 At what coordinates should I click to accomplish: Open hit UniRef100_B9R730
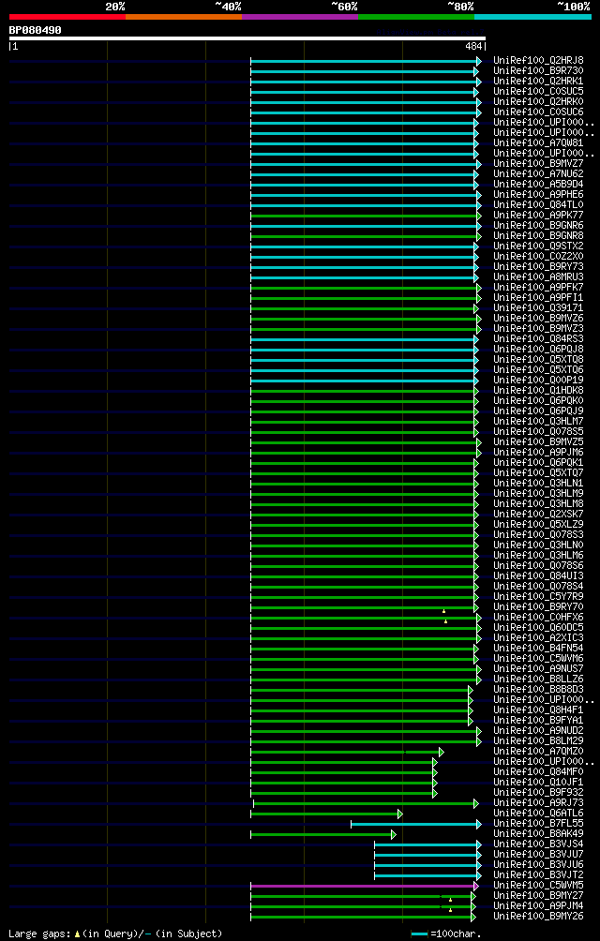(x=538, y=71)
